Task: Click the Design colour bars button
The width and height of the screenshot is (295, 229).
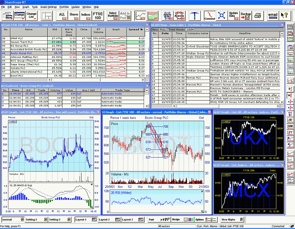Action: (x=182, y=219)
